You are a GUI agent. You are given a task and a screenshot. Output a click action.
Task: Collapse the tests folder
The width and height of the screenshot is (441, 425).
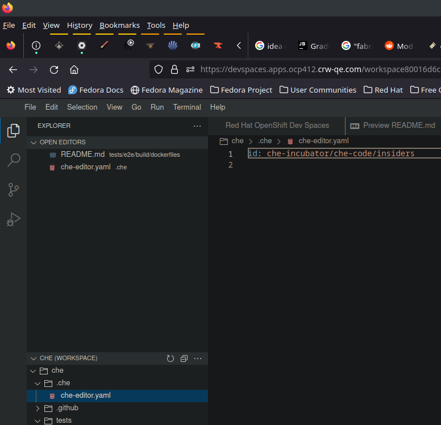[x=37, y=421]
